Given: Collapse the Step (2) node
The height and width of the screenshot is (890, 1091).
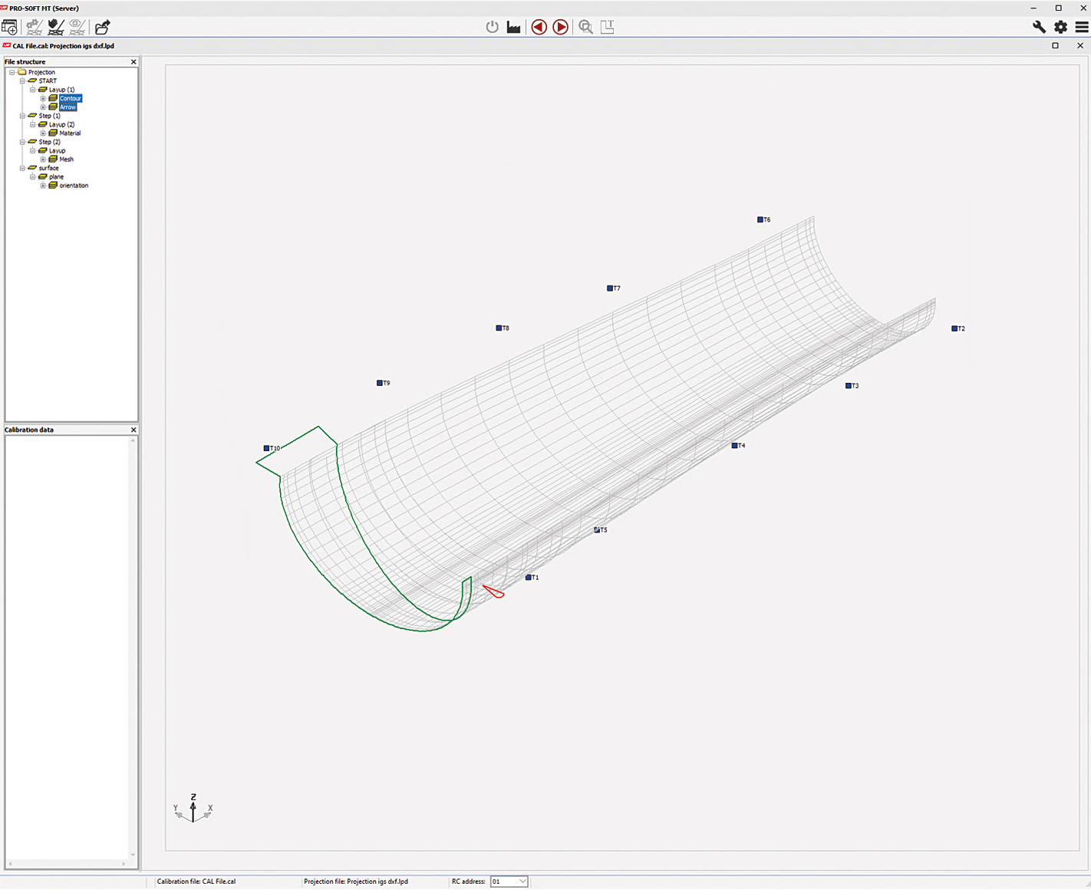Looking at the screenshot, I should point(22,142).
